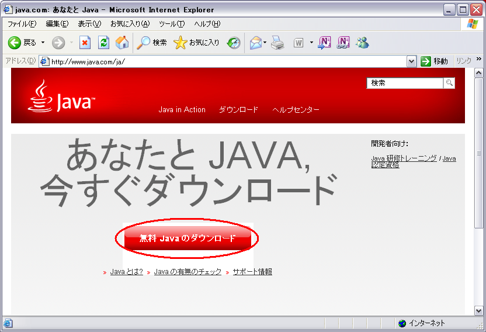Expand the address bar dropdown arrow
486x332 pixels.
(x=411, y=62)
